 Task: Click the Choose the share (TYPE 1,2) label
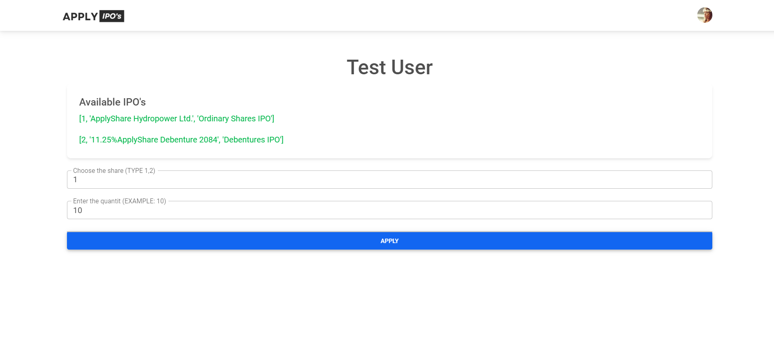[x=114, y=170]
